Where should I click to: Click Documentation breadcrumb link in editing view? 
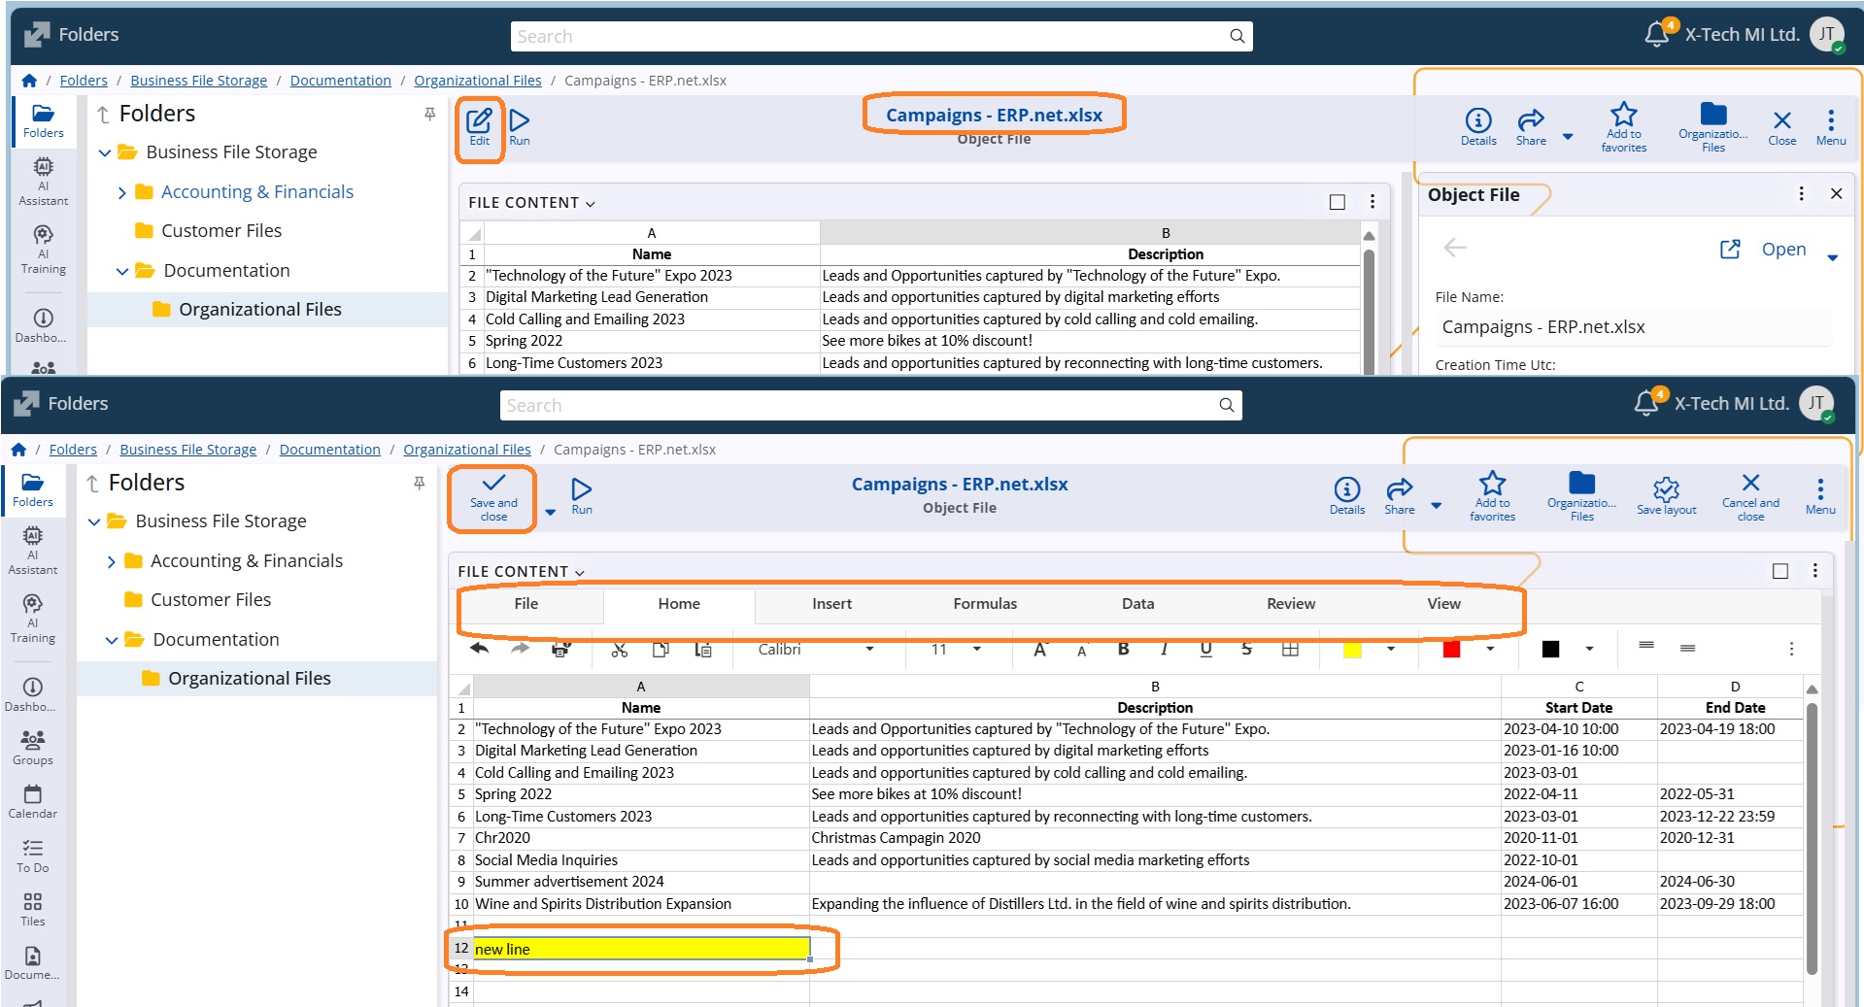[330, 450]
